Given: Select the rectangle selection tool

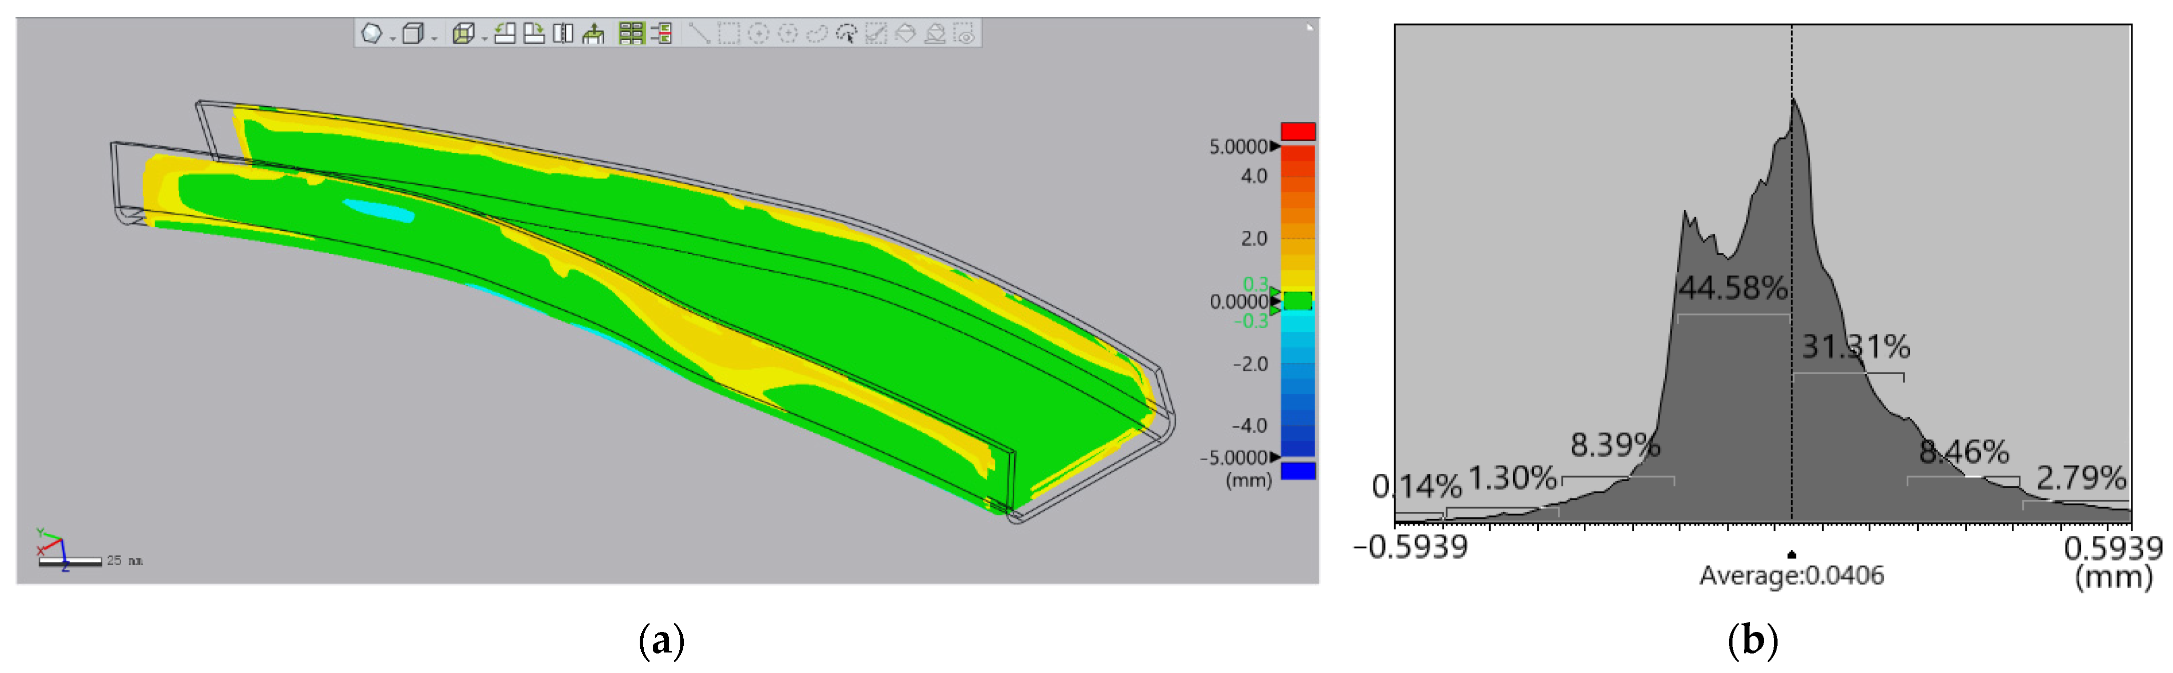Looking at the screenshot, I should 728,33.
